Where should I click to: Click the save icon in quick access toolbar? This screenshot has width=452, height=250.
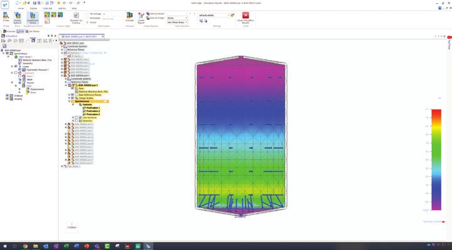click(34, 3)
